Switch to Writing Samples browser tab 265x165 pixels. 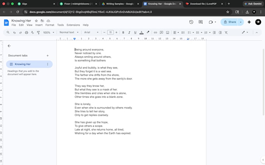[x=120, y=4]
